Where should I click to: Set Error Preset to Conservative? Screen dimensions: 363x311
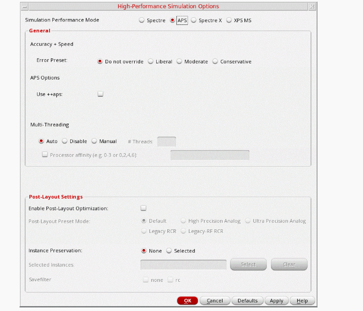coord(215,62)
